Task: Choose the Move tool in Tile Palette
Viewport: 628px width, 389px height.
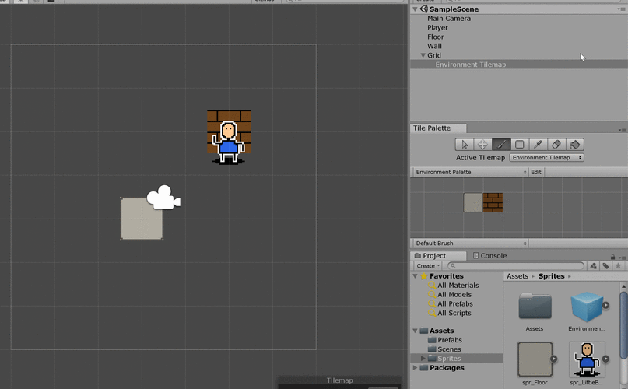Action: pos(482,144)
